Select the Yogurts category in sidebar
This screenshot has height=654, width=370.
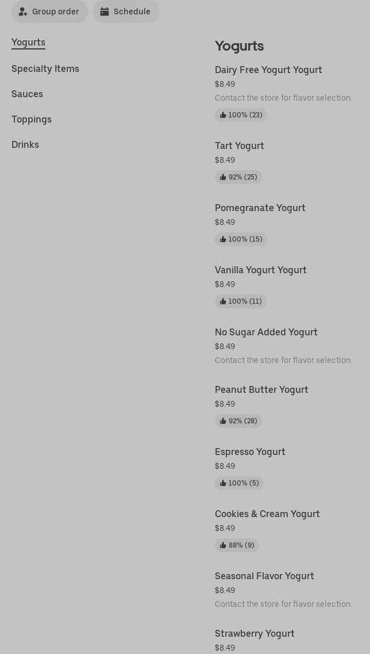28,42
